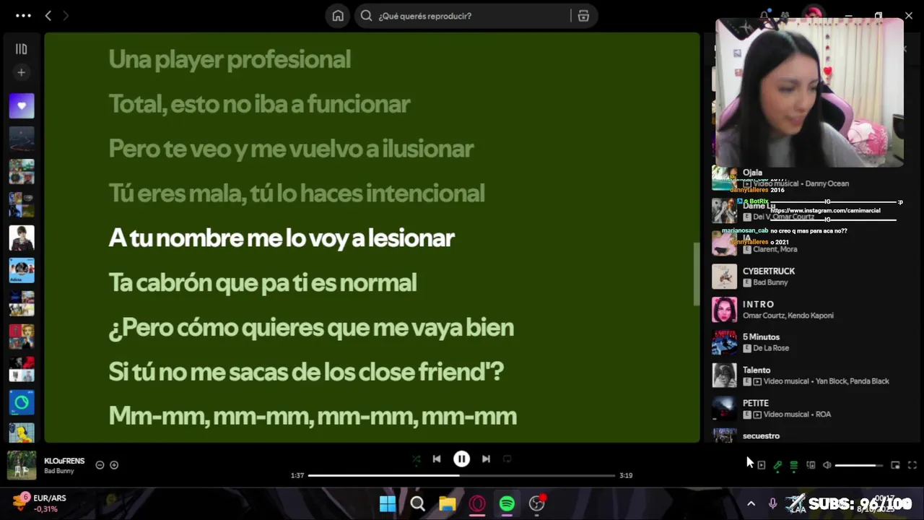Mute the Spotify volume
Viewport: 924px width, 520px height.
click(827, 465)
